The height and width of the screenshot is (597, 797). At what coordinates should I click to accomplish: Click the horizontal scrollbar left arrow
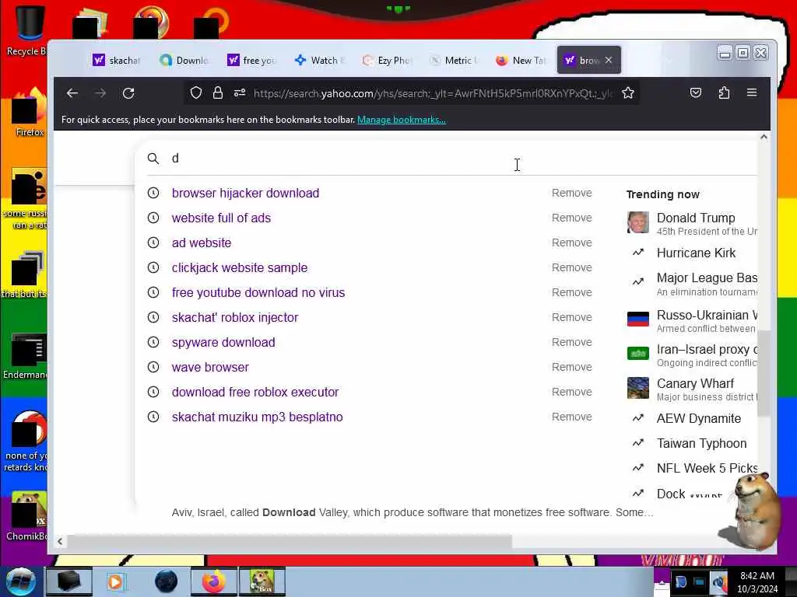click(x=60, y=541)
